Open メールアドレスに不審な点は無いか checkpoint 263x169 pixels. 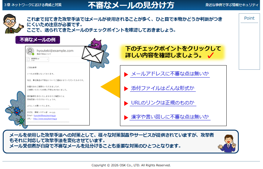[x=170, y=74]
